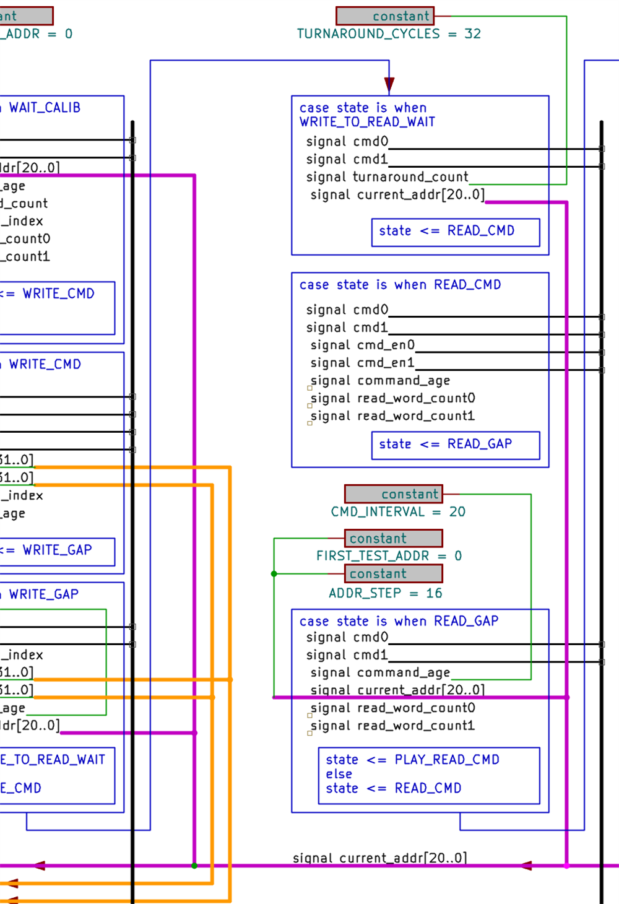The height and width of the screenshot is (904, 619).
Task: Click the "case state is when READ_CMD" header
Action: click(x=400, y=285)
